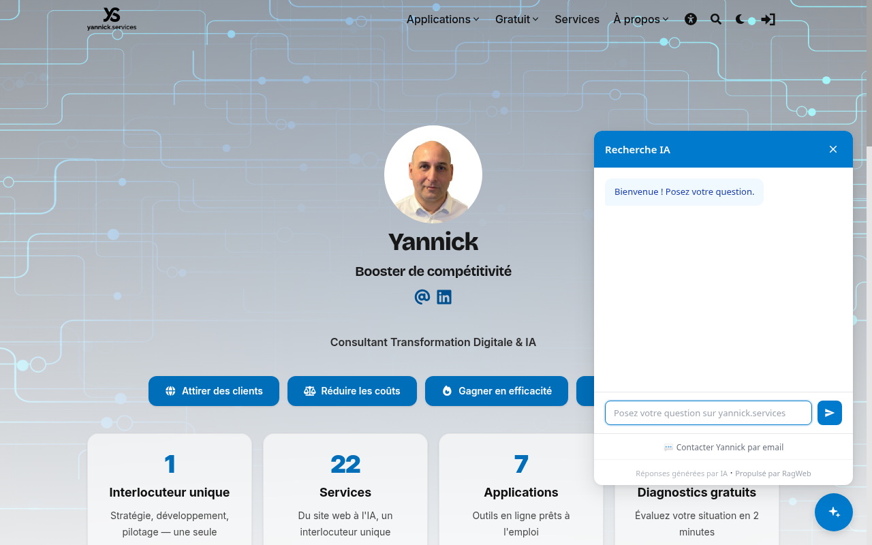Click the Booster de compétitivité subtitle
The width and height of the screenshot is (872, 545).
(433, 271)
